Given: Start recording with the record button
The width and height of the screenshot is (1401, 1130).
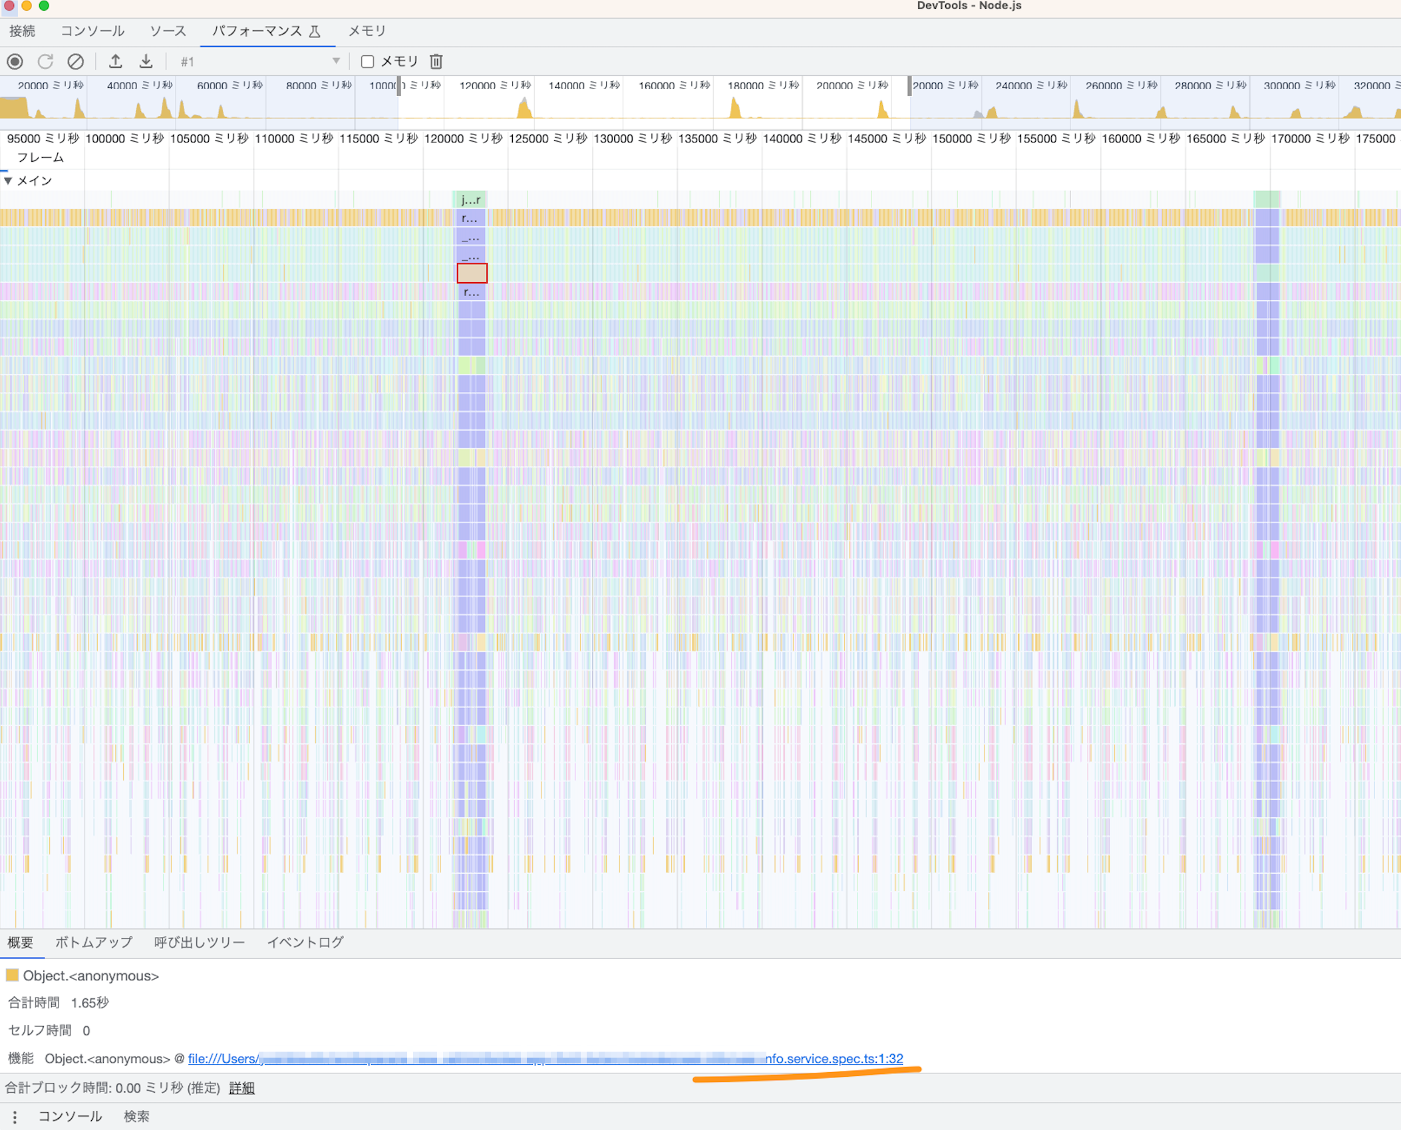Looking at the screenshot, I should (15, 61).
